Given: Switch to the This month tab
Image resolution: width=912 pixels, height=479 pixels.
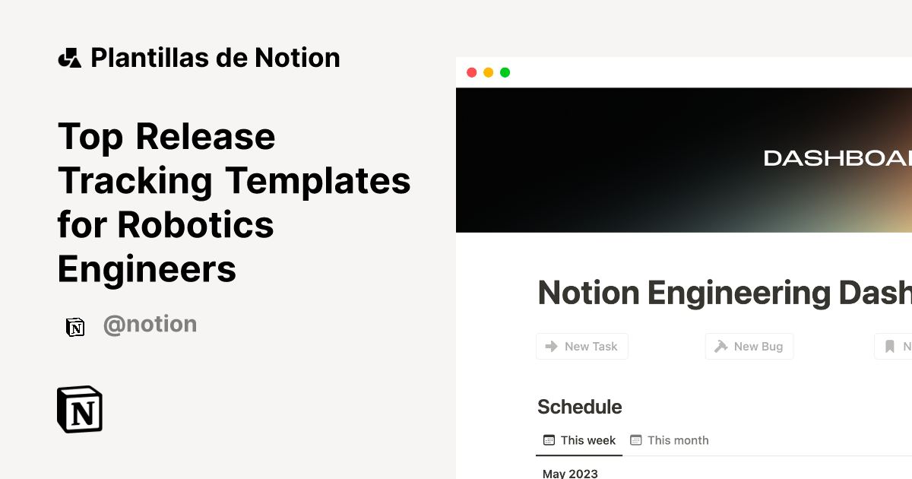Looking at the screenshot, I should point(679,439).
